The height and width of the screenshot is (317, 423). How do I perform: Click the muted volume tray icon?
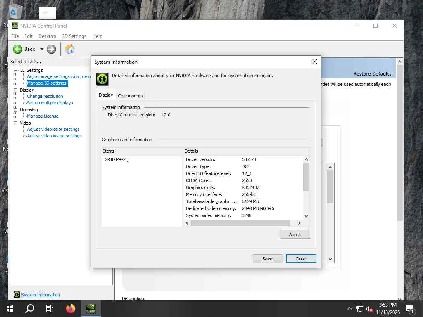coord(370,309)
